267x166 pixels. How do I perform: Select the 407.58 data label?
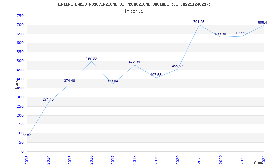[x=156, y=75]
